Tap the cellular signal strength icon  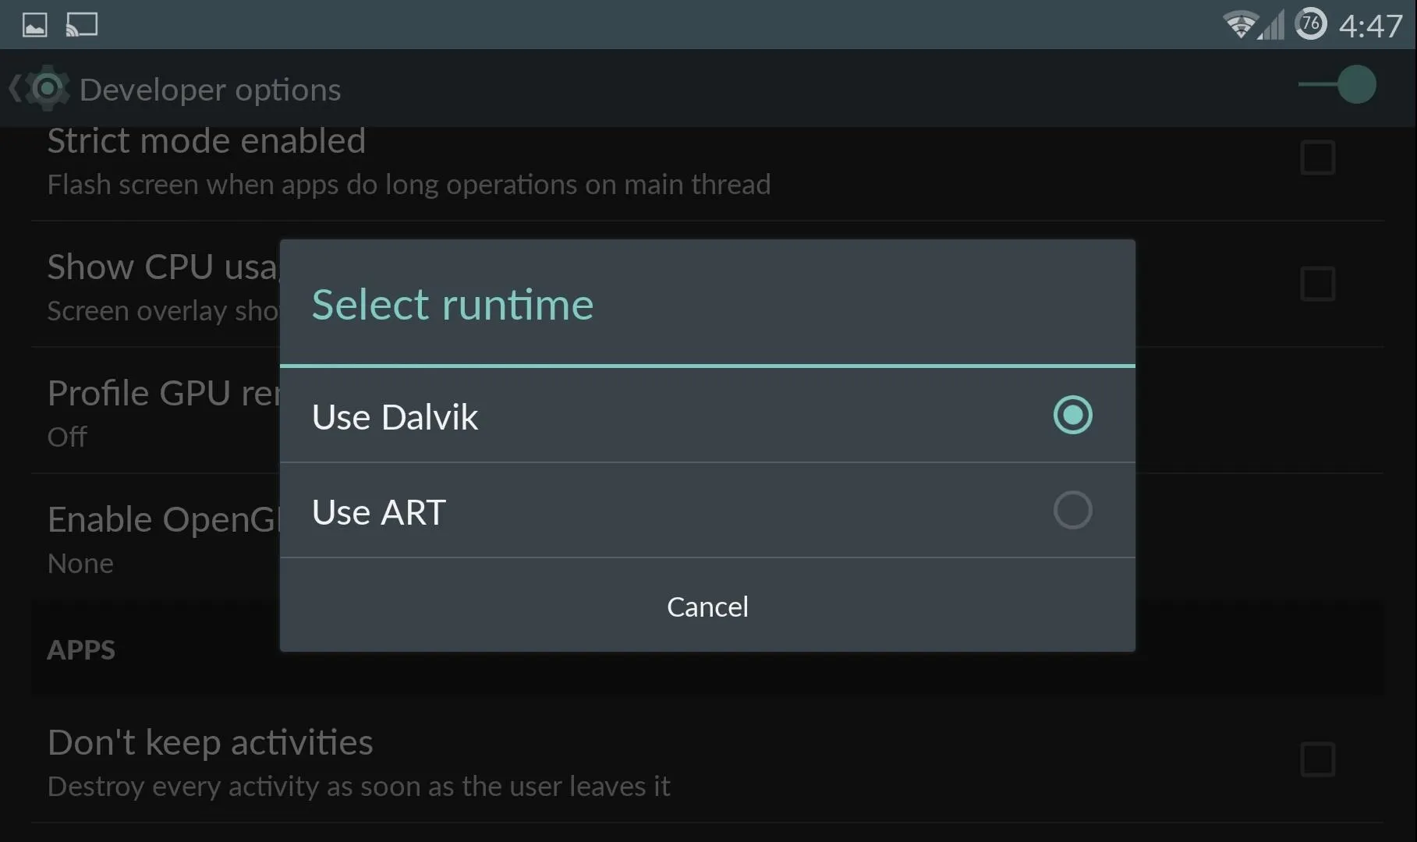1271,25
